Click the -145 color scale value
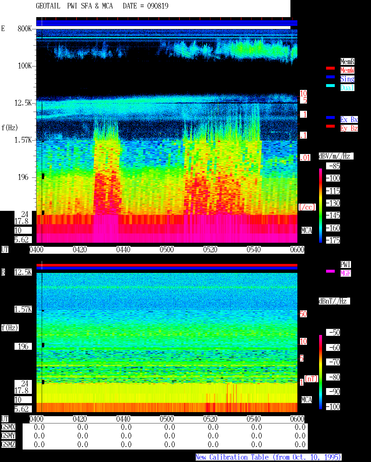The image size is (371, 462). pyautogui.click(x=333, y=215)
